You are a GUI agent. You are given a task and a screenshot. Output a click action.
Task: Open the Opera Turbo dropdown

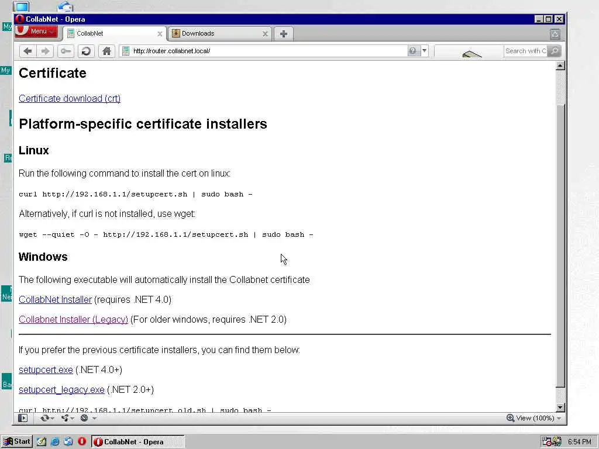click(88, 418)
